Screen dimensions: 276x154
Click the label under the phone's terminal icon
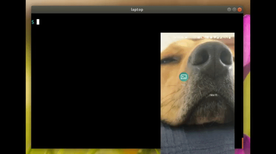183,84
